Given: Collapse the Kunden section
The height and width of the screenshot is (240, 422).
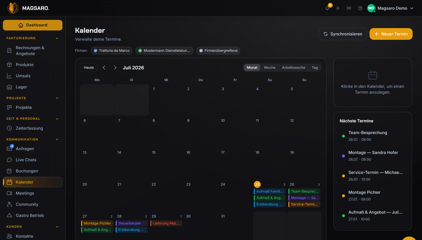Looking at the screenshot, I should point(57,227).
